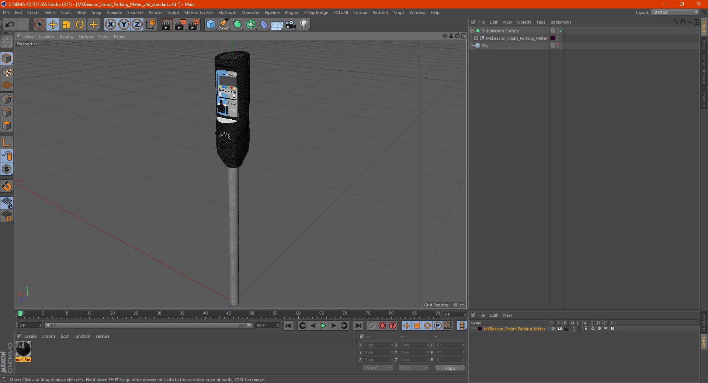Add a Subdivision Surface generator
The width and height of the screenshot is (708, 383).
pos(237,25)
